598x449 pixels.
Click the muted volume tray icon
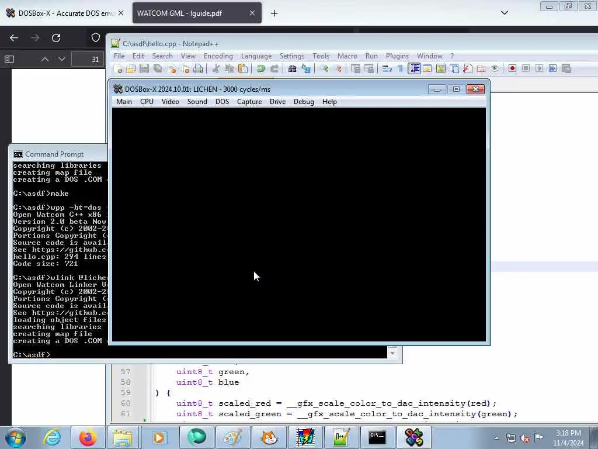525,438
